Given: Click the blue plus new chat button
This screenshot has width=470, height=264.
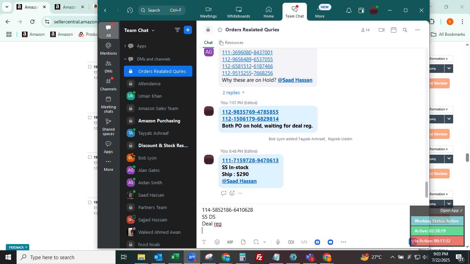Looking at the screenshot, I should (x=188, y=30).
